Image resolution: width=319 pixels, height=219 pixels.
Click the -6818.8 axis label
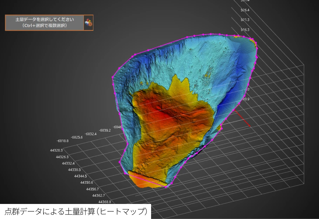(x=62, y=141)
